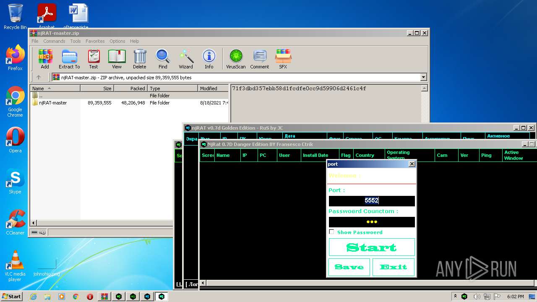Sort by Packed column in WinRAR
The height and width of the screenshot is (302, 537).
click(x=130, y=88)
